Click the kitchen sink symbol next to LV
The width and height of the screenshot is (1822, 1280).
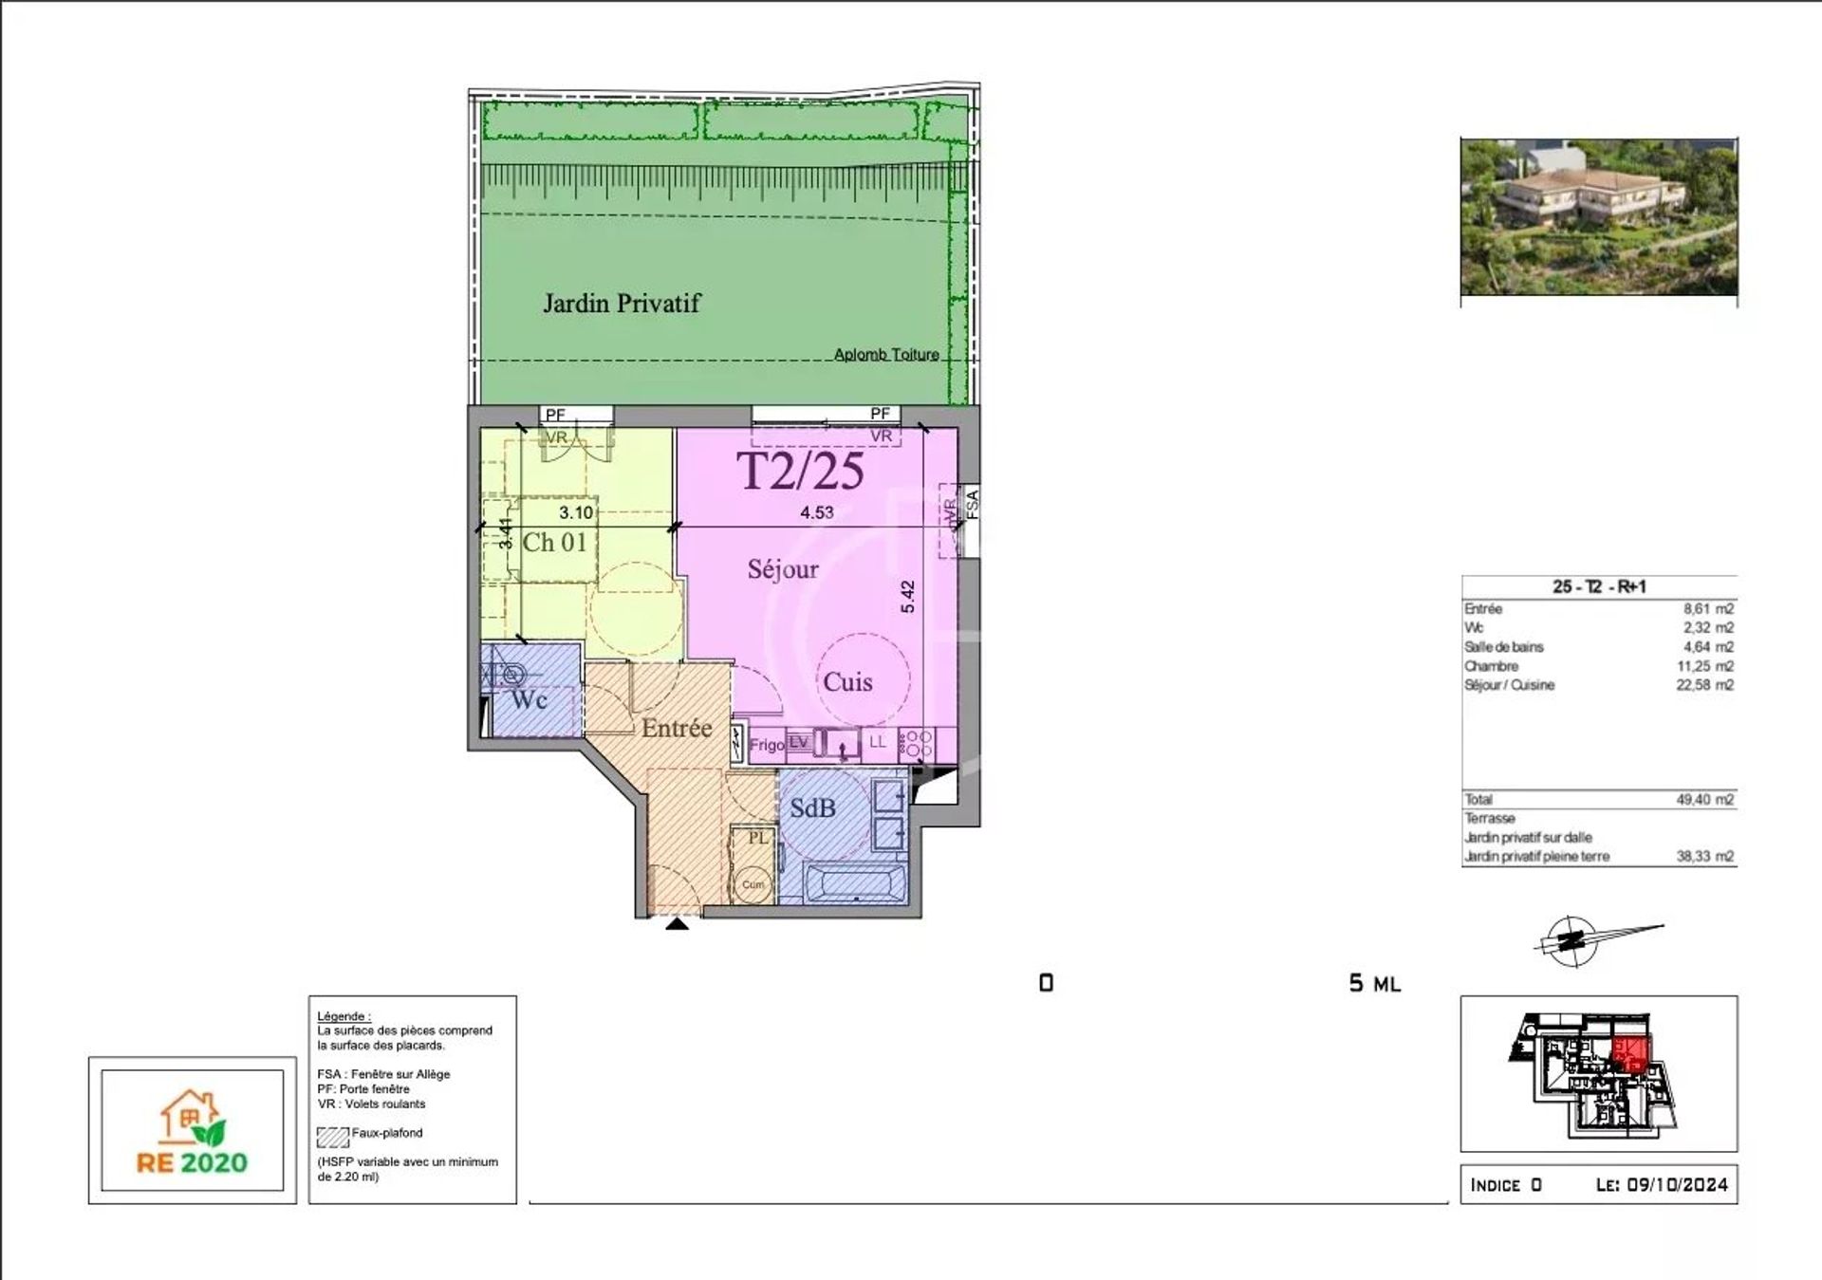pos(839,743)
